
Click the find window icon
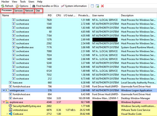coord(92,6)
